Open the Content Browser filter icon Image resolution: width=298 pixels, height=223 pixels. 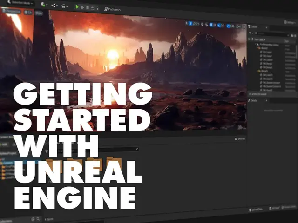tap(47, 151)
